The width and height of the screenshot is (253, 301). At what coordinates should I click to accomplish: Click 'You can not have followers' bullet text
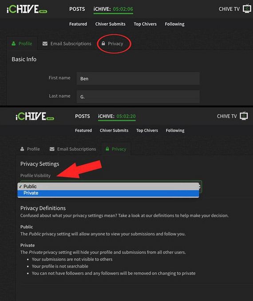pos(114,273)
